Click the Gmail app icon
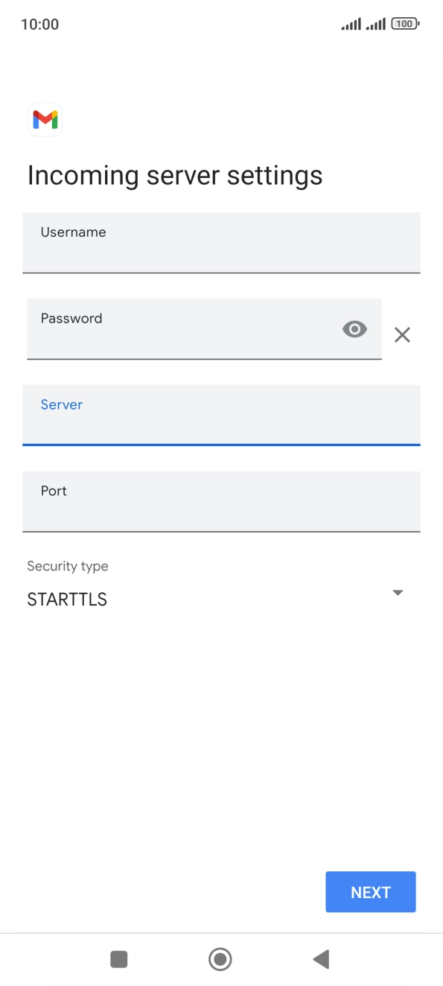443x986 pixels. click(x=45, y=119)
